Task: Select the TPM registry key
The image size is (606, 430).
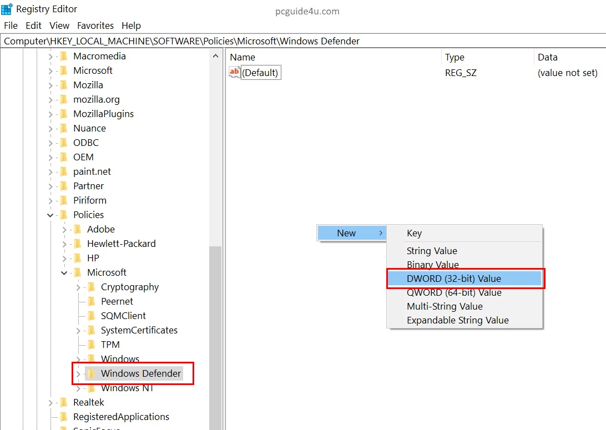Action: click(110, 345)
